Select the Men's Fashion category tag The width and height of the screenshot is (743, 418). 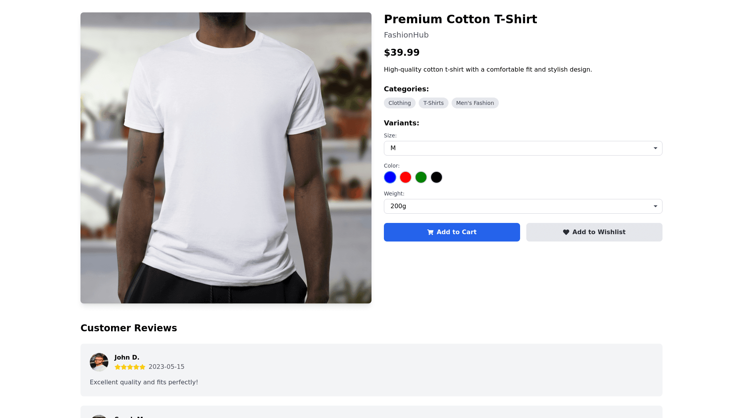475,103
